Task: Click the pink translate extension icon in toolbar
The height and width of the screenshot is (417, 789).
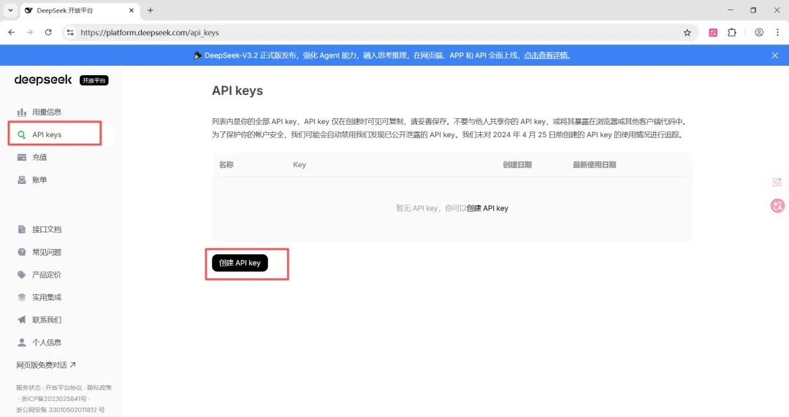Action: tap(713, 33)
